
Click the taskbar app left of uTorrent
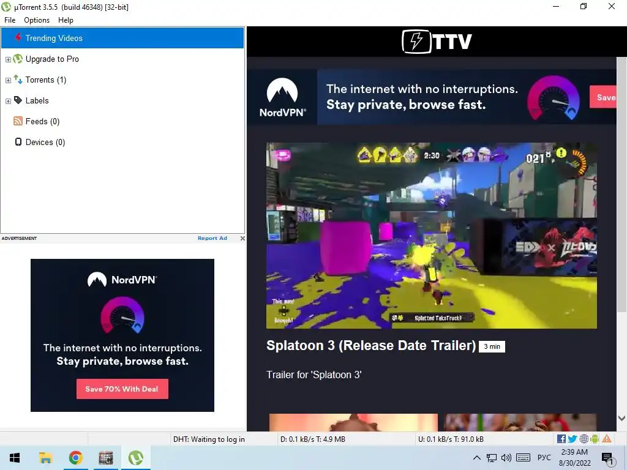[x=106, y=458]
